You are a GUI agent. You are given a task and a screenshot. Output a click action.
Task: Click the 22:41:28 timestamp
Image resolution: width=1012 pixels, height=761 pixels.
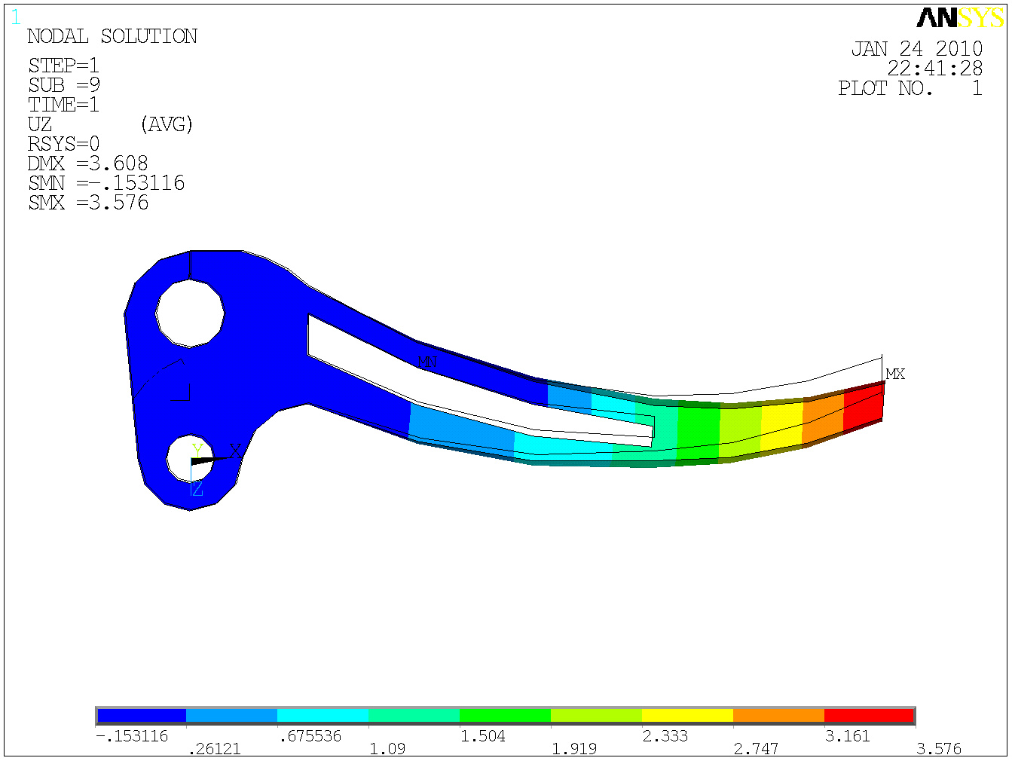[935, 69]
